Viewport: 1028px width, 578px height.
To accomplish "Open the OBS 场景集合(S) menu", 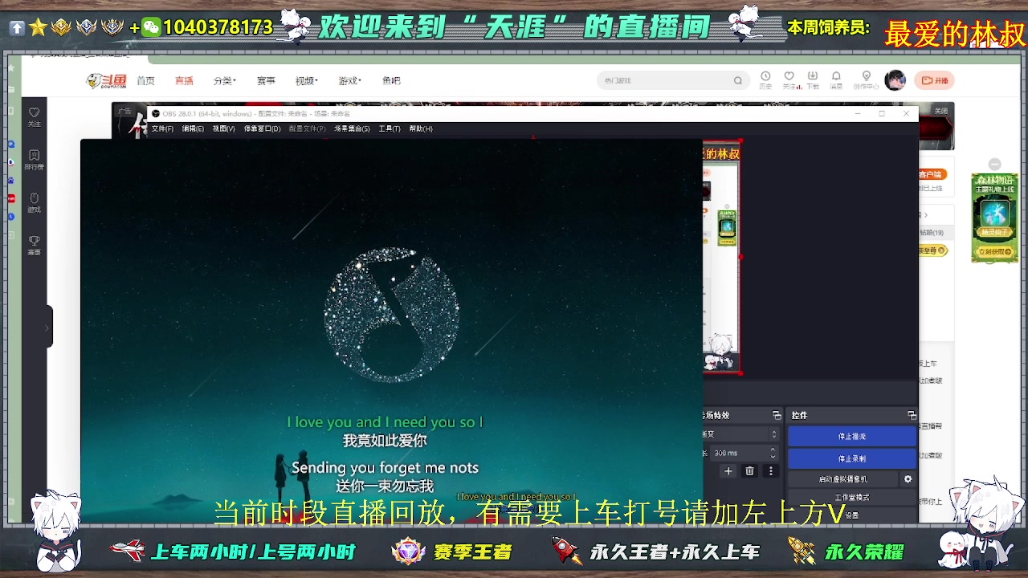I will 352,128.
